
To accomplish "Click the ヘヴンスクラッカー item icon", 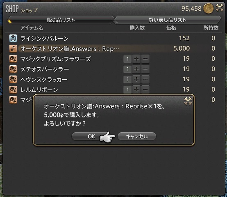I will point(13,79).
